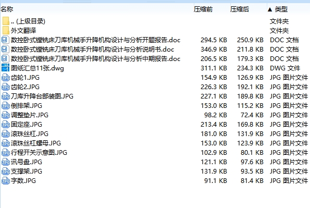Click the JPG icon for 固定座.JPG
The height and width of the screenshot is (208, 310).
(6, 125)
